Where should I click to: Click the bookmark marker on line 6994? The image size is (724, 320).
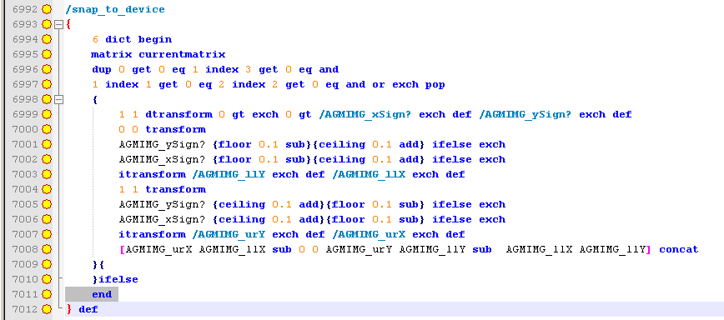coord(47,39)
